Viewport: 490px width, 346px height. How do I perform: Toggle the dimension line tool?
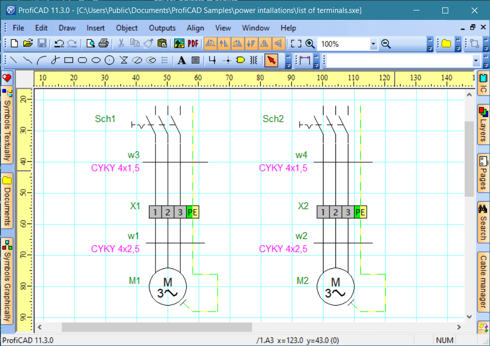[305, 61]
